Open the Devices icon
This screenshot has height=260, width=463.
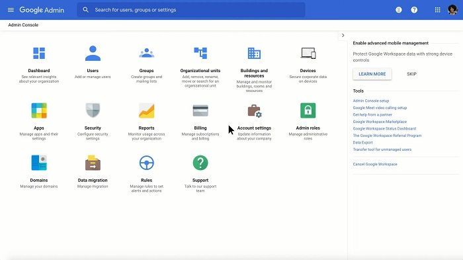(x=308, y=53)
